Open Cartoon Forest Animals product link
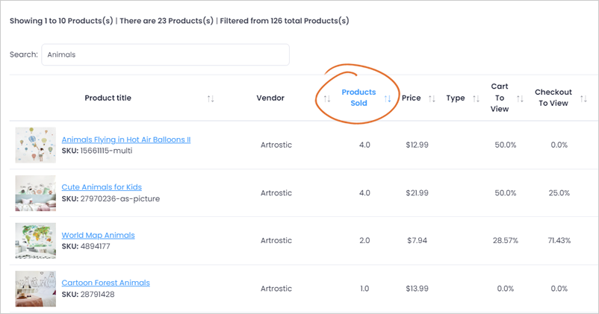 (x=106, y=283)
